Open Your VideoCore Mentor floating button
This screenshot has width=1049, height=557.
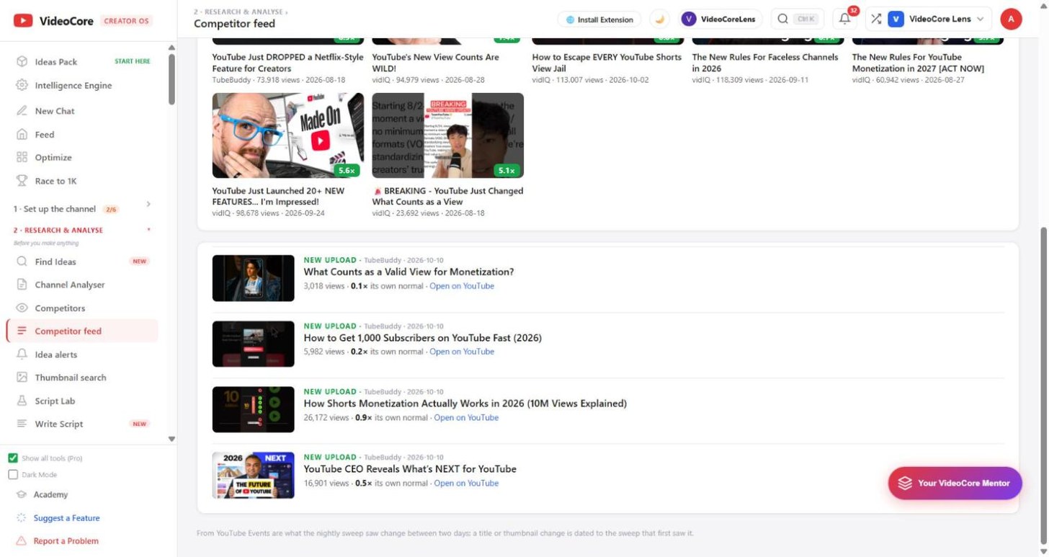pyautogui.click(x=955, y=483)
